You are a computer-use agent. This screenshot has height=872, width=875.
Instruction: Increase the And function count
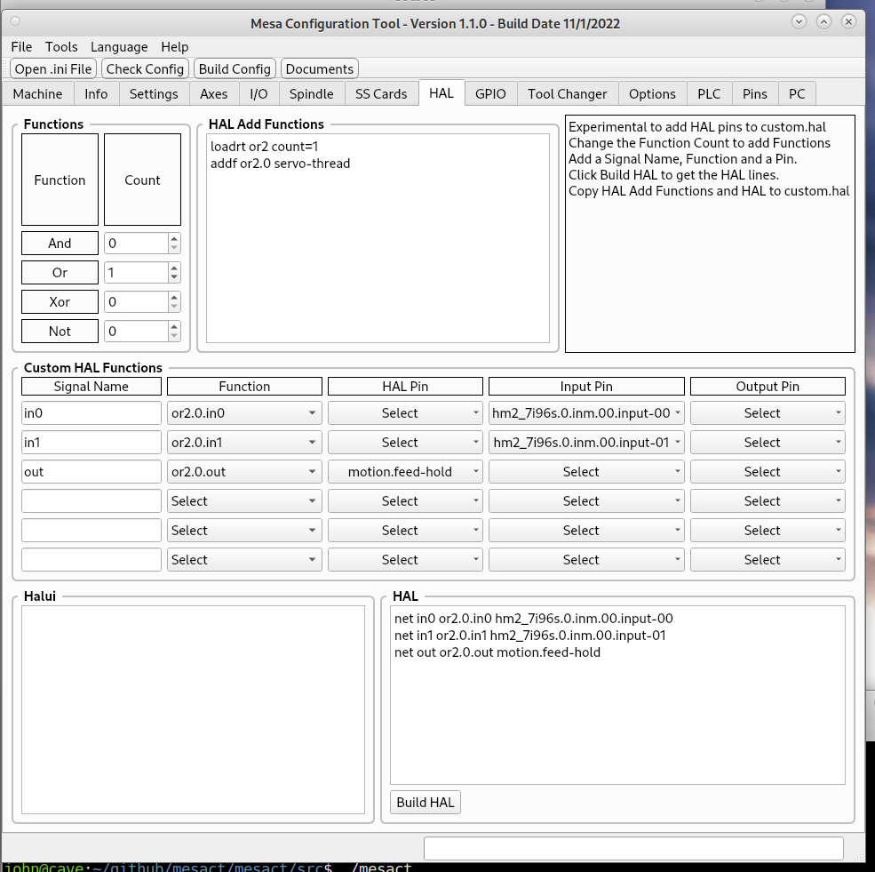174,239
